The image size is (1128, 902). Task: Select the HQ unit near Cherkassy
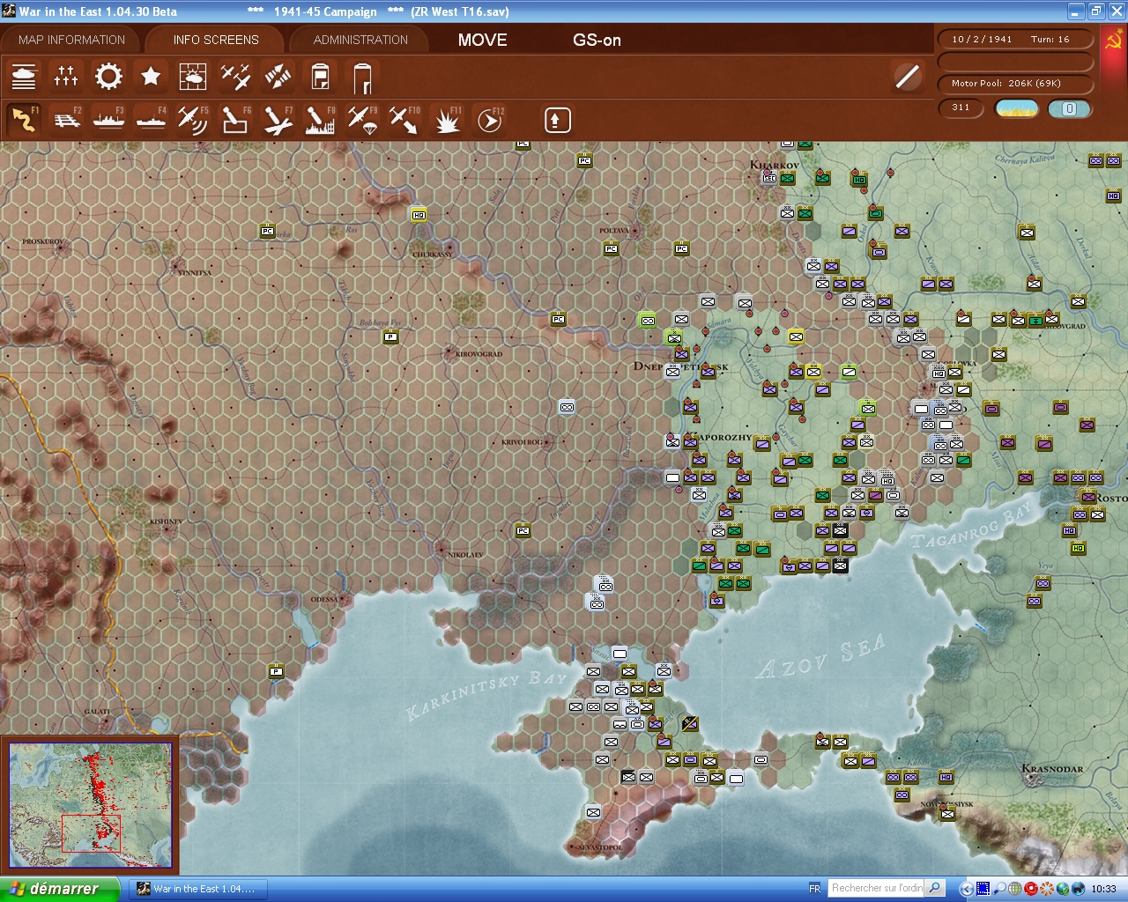[419, 215]
